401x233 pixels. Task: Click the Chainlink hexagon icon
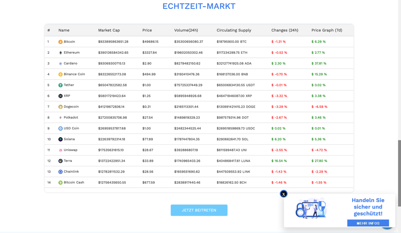coord(60,172)
